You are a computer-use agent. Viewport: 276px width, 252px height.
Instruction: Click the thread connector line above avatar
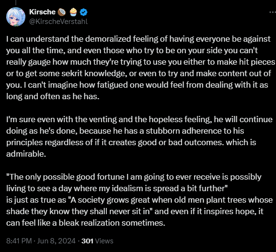[16, 2]
